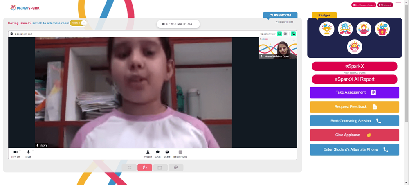
Task: Turn off the camera in the call
Action: click(x=16, y=153)
